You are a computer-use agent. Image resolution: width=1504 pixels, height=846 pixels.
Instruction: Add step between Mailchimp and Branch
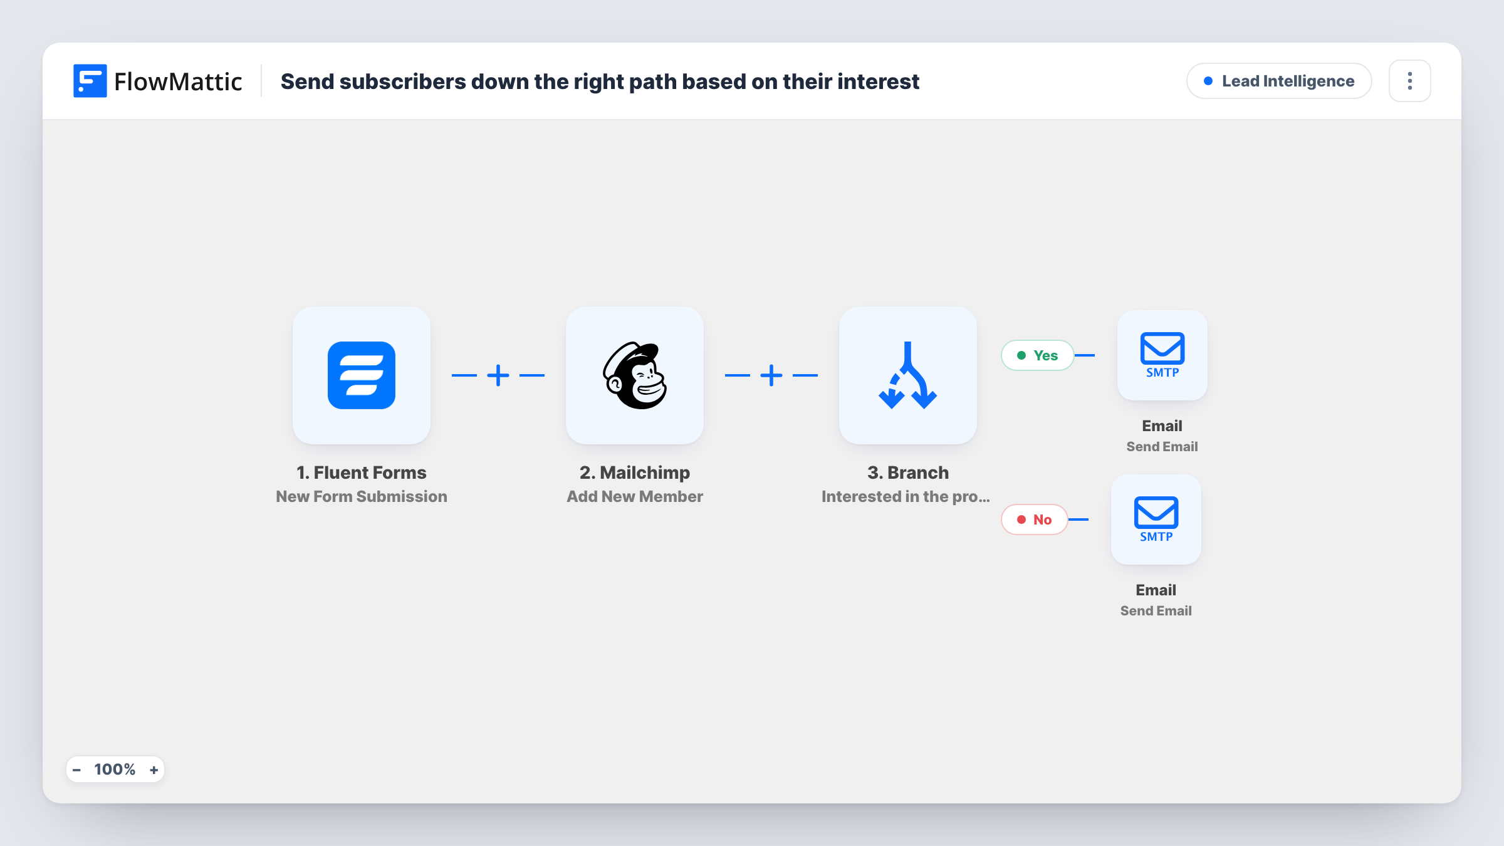click(x=771, y=375)
